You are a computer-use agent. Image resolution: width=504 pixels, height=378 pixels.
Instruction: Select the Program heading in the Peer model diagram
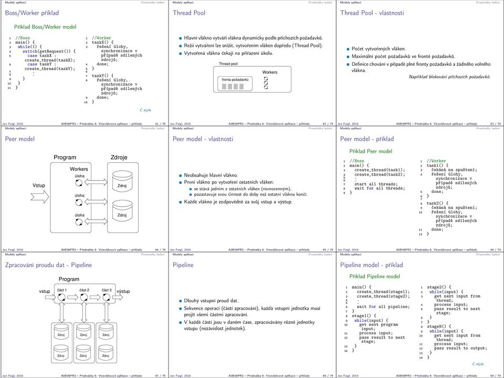(65, 157)
